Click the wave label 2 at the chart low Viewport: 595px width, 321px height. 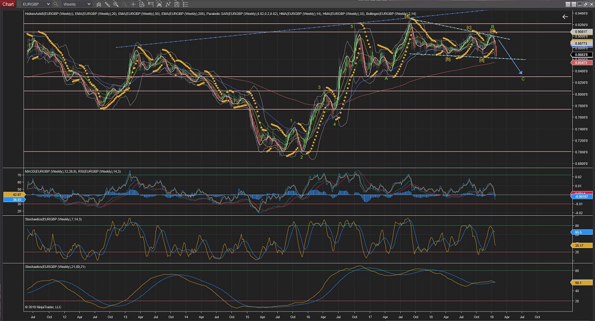point(302,157)
